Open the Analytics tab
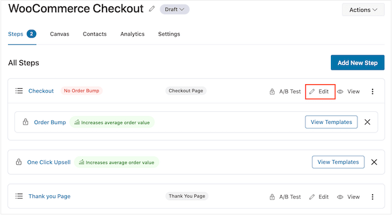 (x=133, y=34)
